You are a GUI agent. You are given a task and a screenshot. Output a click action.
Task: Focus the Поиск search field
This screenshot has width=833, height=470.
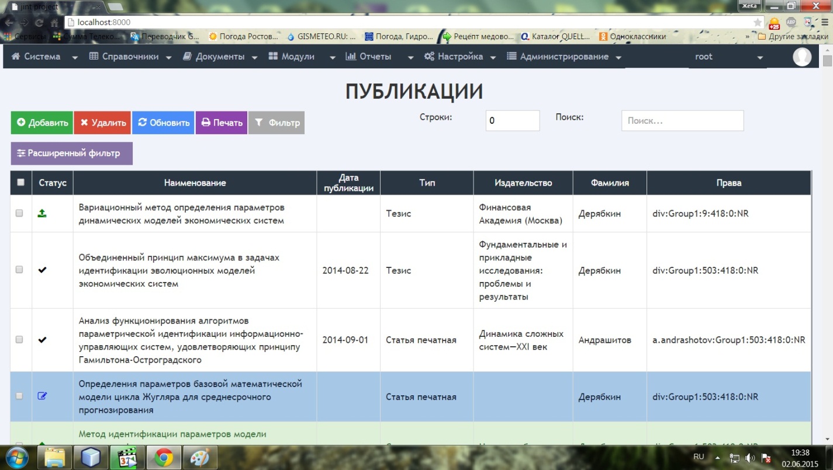pos(682,121)
